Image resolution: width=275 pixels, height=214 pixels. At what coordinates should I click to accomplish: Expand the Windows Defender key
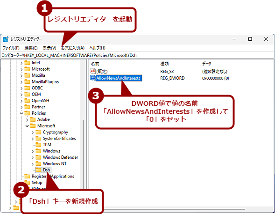[33, 157]
